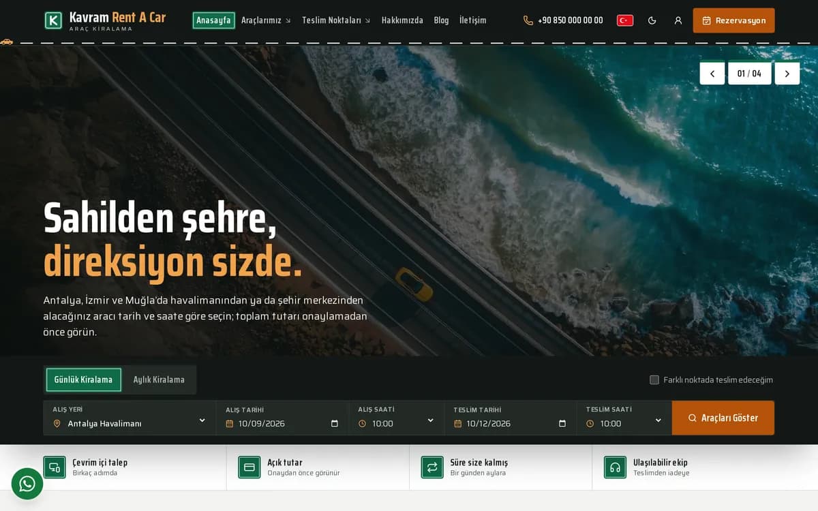Select the Günlük Kiralama tab
Image resolution: width=818 pixels, height=511 pixels.
pos(83,380)
